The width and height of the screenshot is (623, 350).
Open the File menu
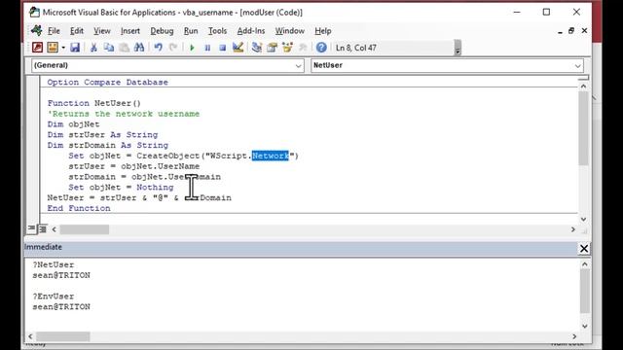click(54, 31)
